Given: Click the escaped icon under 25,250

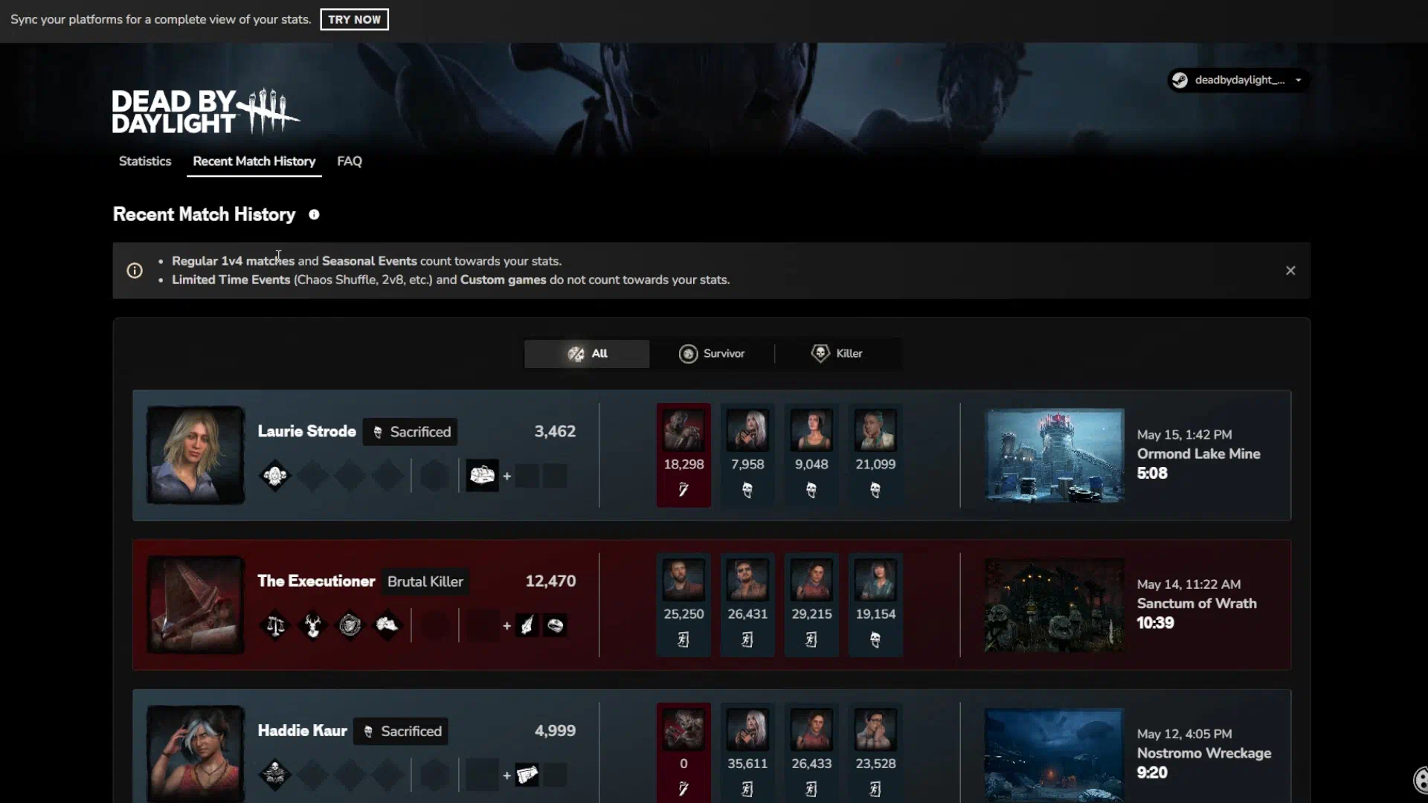Looking at the screenshot, I should [x=684, y=639].
